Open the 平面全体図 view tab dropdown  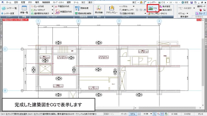tap(26, 20)
